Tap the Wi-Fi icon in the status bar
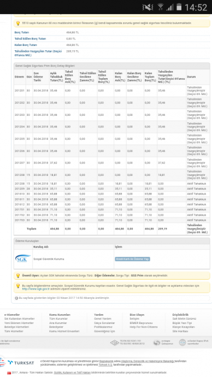The image size is (212, 377). click(x=161, y=7)
